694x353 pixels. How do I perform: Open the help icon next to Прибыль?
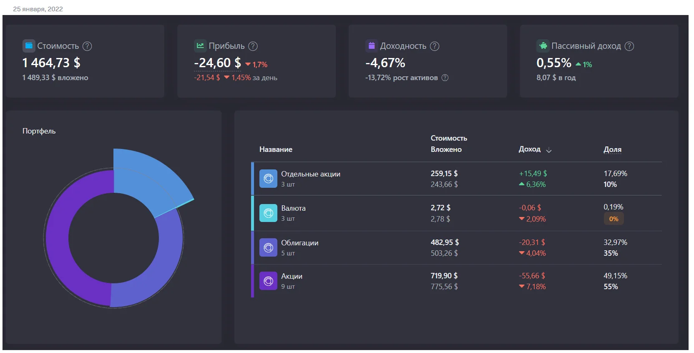(x=253, y=46)
